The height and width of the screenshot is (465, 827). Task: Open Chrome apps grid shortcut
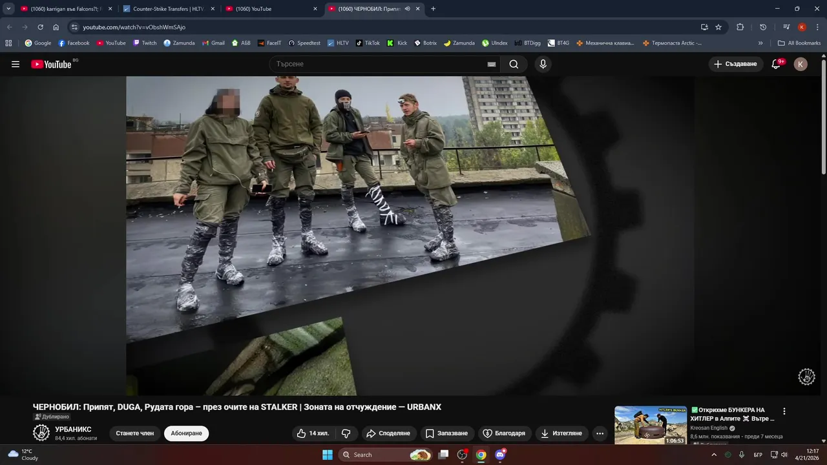click(8, 43)
